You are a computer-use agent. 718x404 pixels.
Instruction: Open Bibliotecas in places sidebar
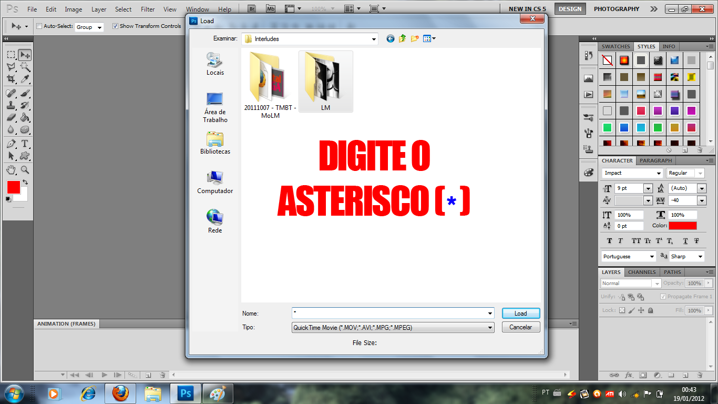click(x=215, y=143)
